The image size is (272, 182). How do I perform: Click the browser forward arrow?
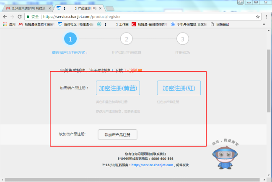click(12, 17)
